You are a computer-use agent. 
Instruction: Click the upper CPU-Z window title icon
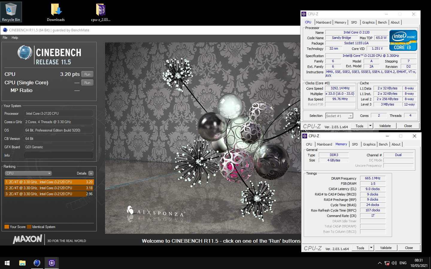pos(304,14)
